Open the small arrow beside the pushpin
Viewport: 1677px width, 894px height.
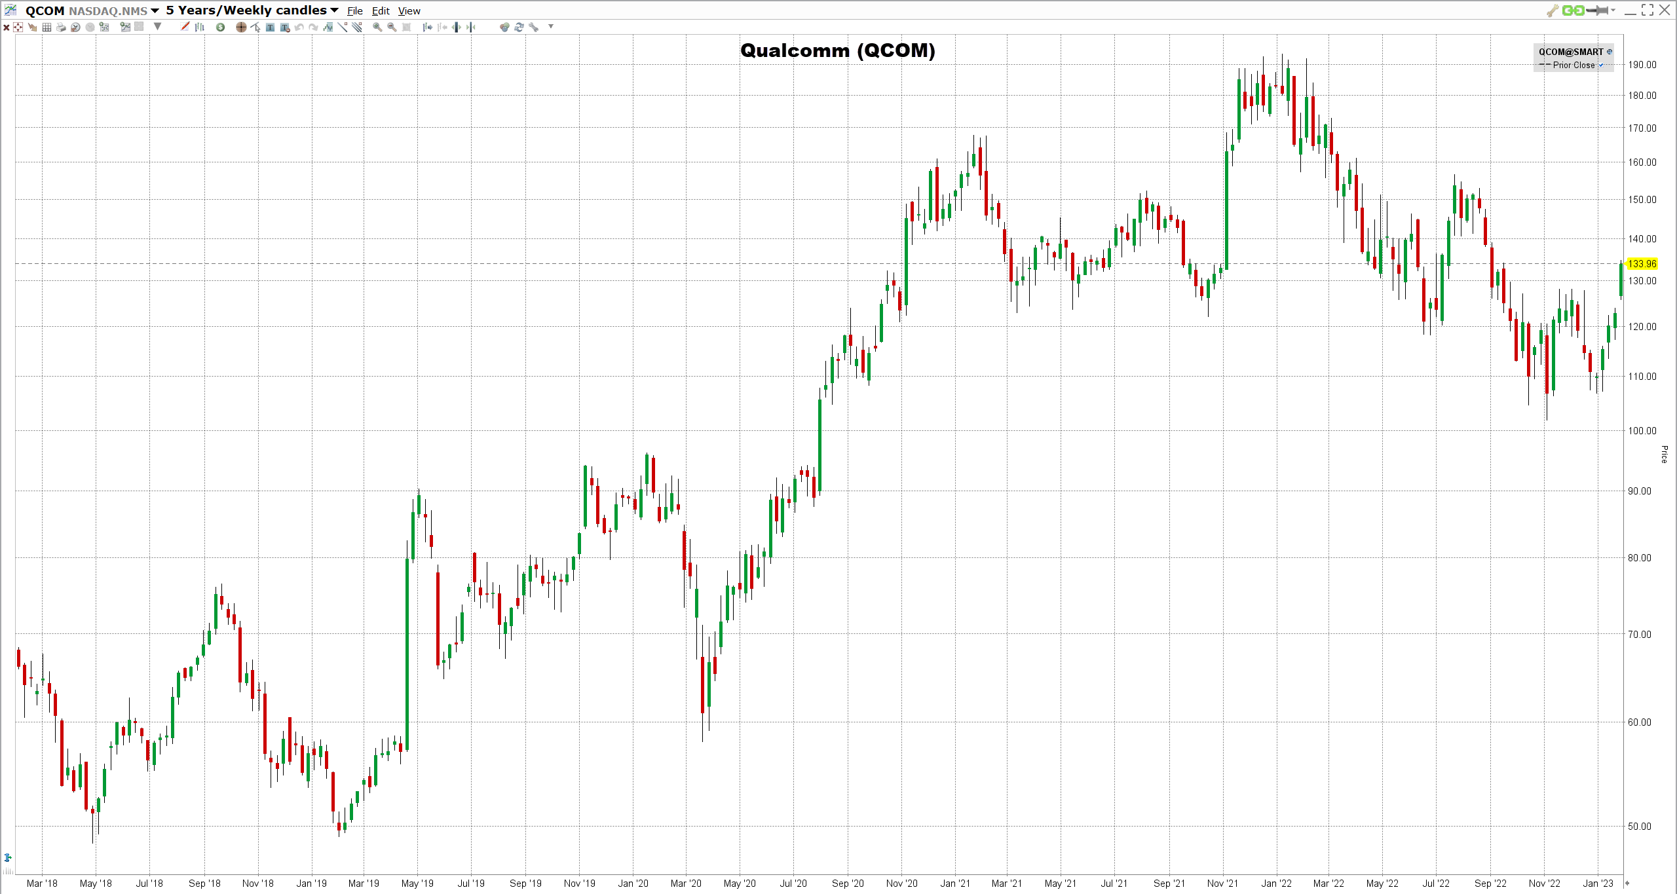[1613, 10]
